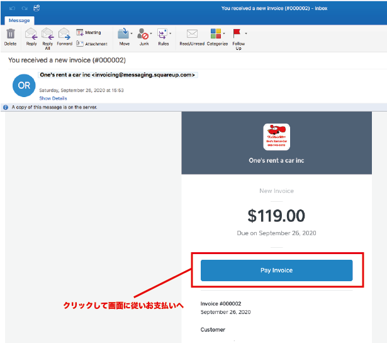Expand the Junk dropdown menu
387x343 pixels.
coord(152,33)
